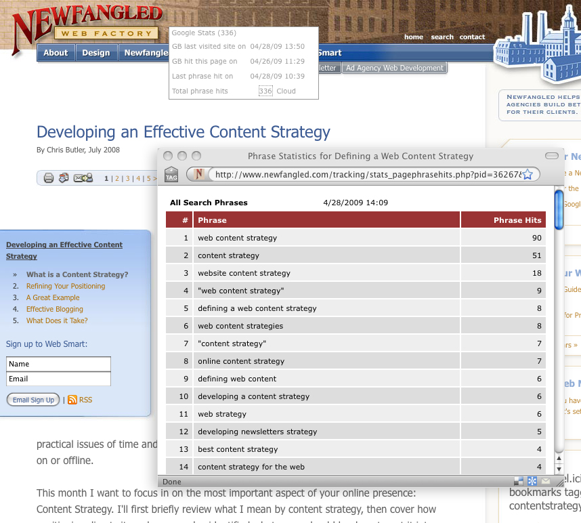Go to page 2 of the article
Screen dimensions: 581x523
(117, 178)
